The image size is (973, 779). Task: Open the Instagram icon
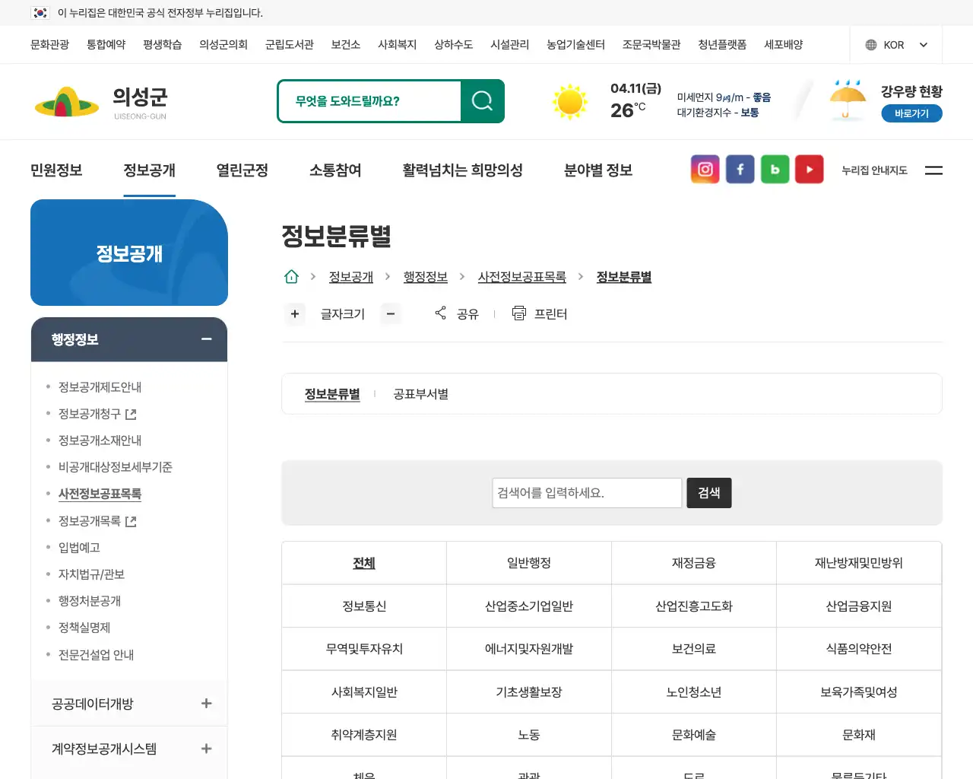[x=705, y=169]
